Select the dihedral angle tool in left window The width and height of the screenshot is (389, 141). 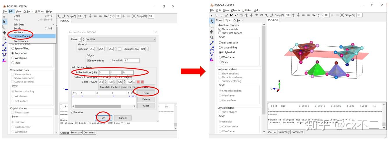point(4,54)
